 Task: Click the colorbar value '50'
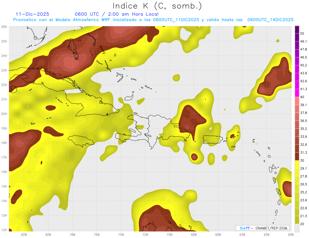click(x=302, y=34)
